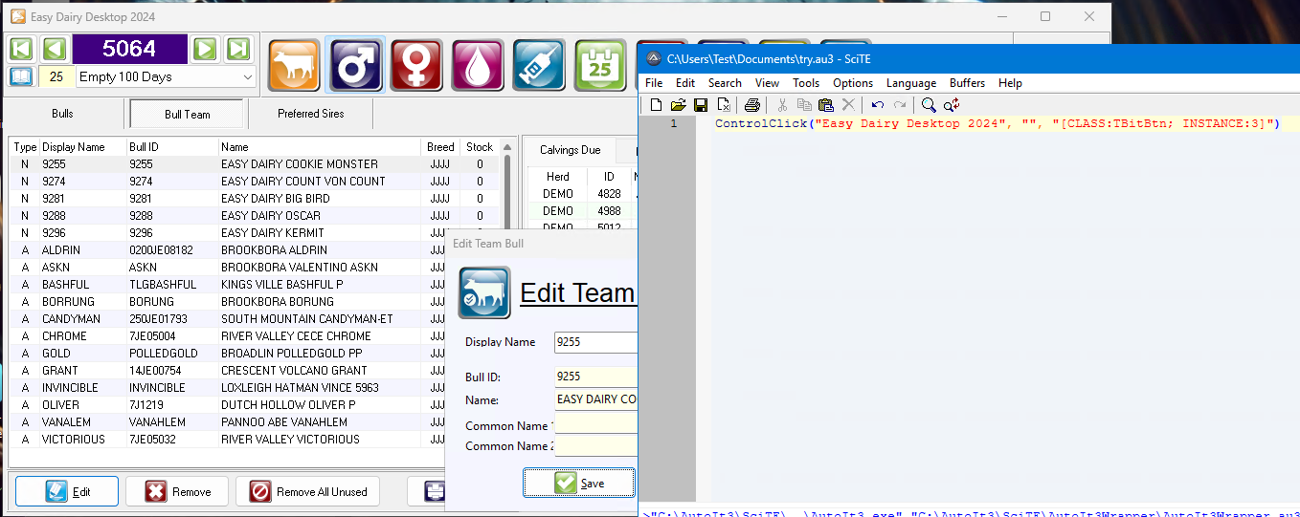Open the red female symbol icon
This screenshot has width=1300, height=517.
(x=416, y=65)
